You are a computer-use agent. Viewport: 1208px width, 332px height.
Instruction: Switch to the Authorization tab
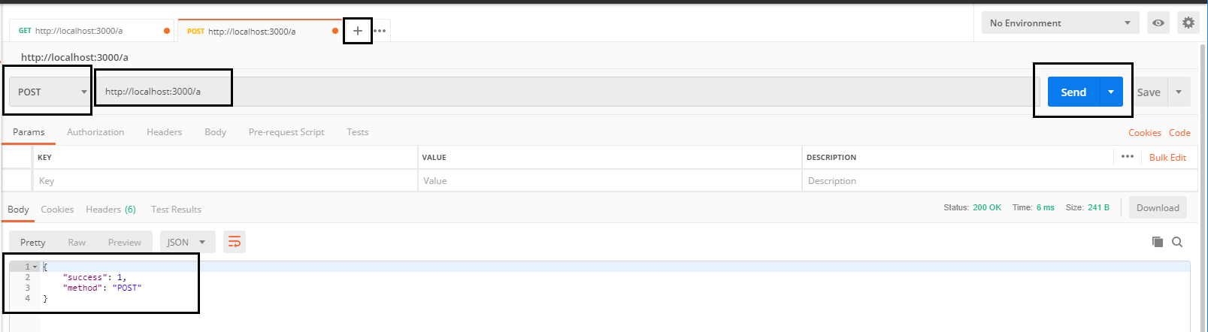(x=95, y=132)
